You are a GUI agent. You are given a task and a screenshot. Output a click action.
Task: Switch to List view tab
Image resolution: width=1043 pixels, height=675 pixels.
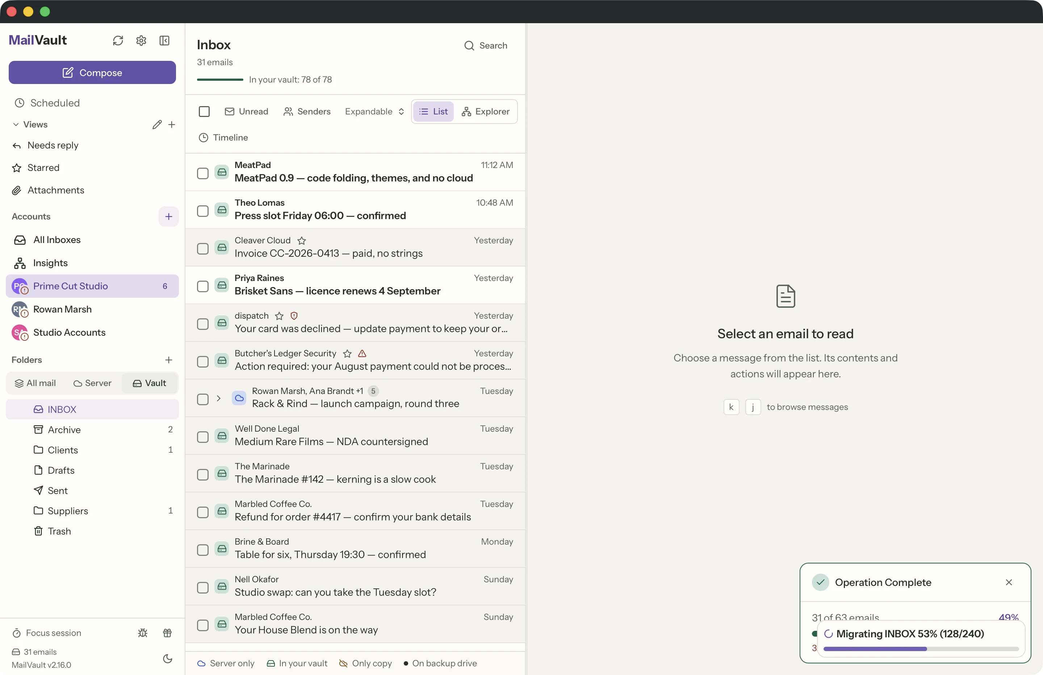(x=433, y=111)
